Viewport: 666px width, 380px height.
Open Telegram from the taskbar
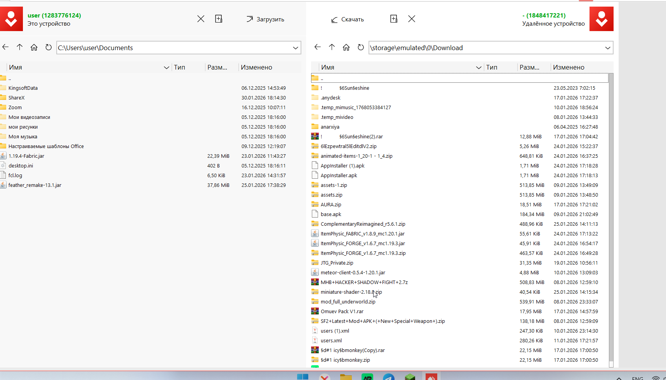coord(388,377)
